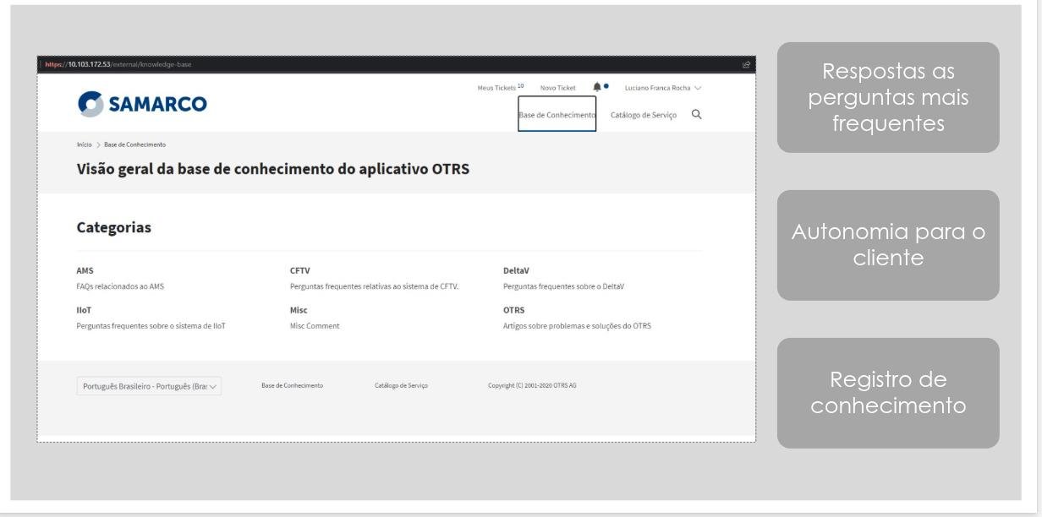Open the OTRS category
This screenshot has height=517, width=1042.
click(513, 310)
